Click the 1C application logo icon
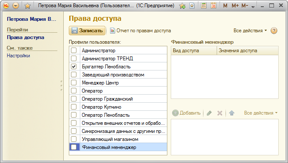288x163 pixels. point(6,6)
